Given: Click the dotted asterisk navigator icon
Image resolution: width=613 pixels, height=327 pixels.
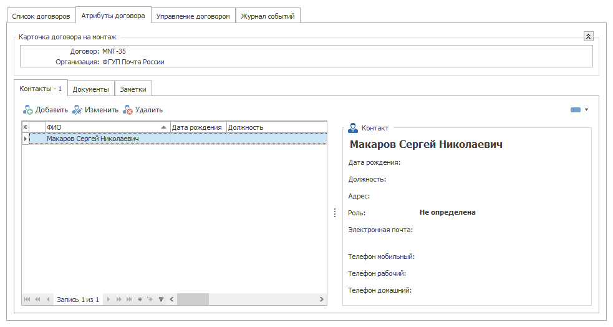Looking at the screenshot, I should (150, 299).
